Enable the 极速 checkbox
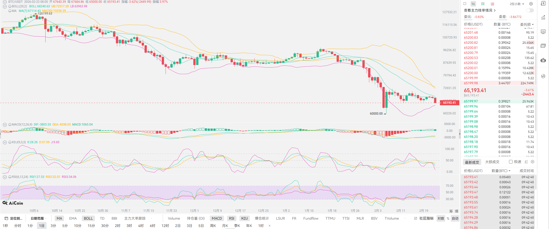The image size is (549, 229). tap(511, 162)
